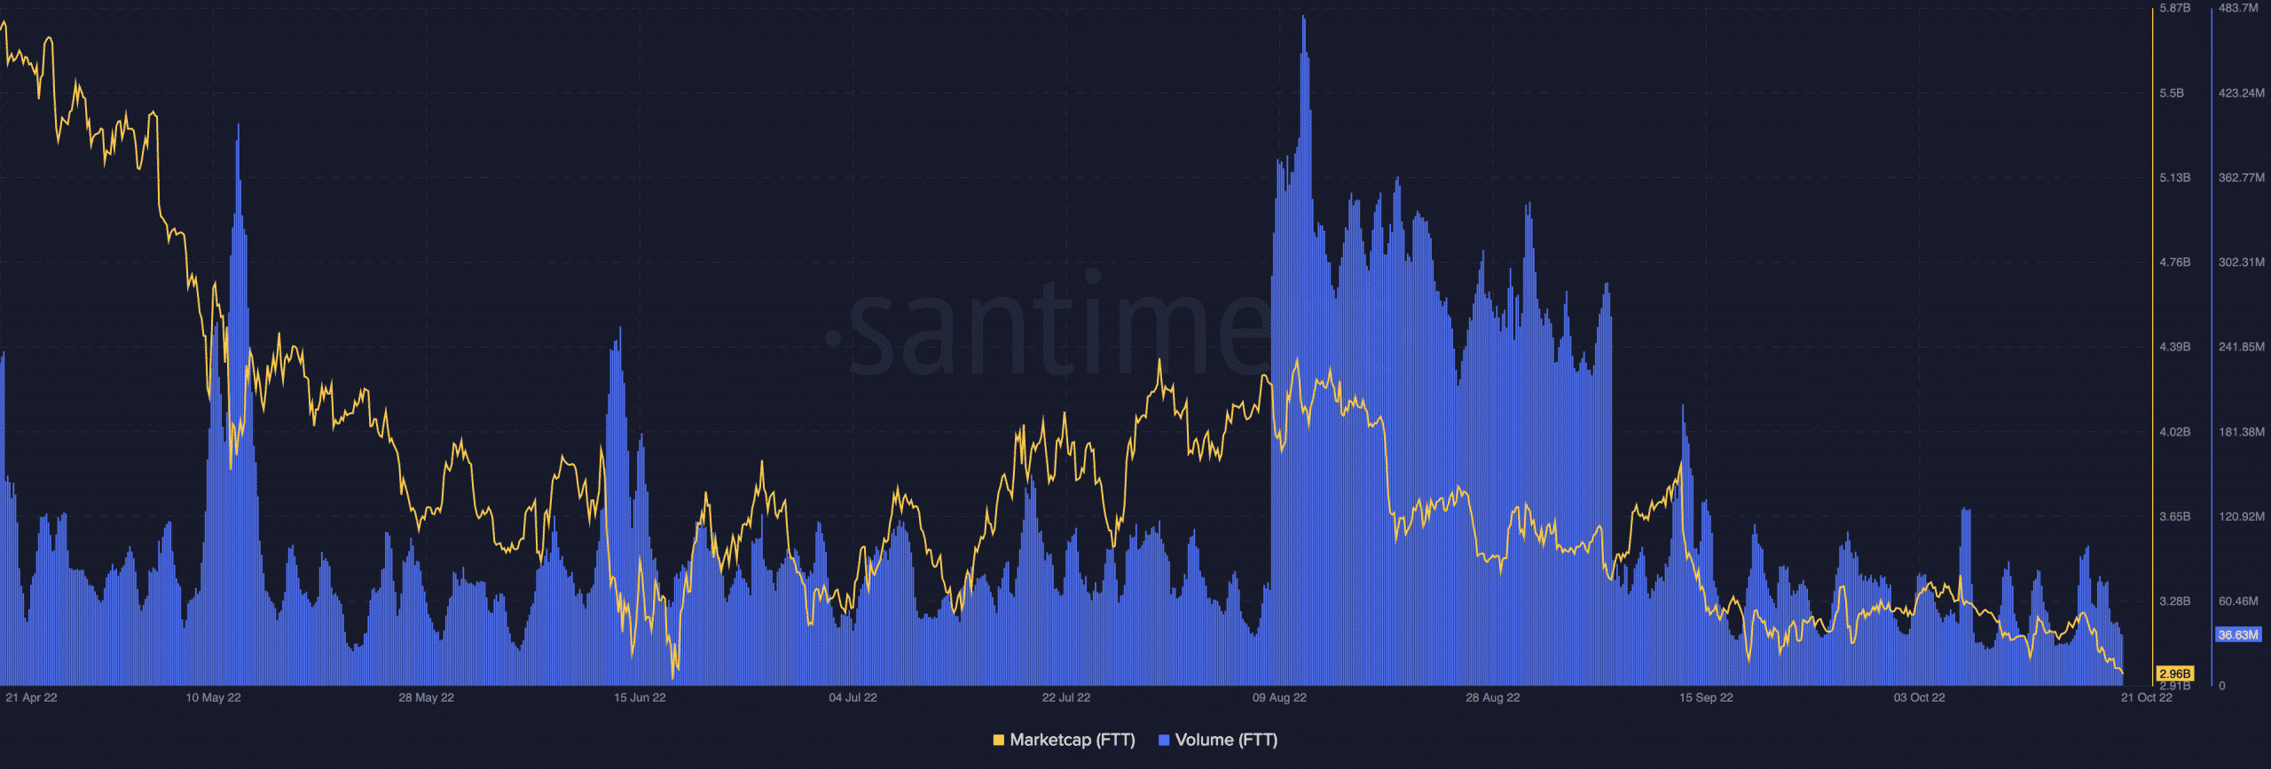Click the 21 Apr 22 date label

31,698
